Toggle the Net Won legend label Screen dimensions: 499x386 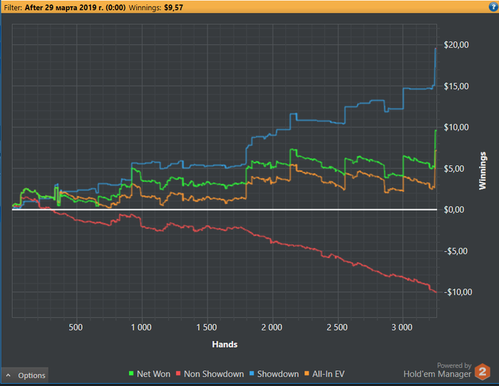point(153,374)
